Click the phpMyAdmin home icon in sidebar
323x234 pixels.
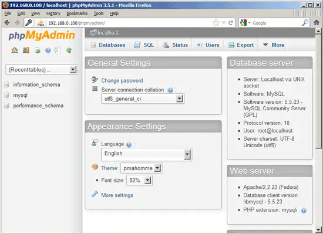(x=15, y=50)
